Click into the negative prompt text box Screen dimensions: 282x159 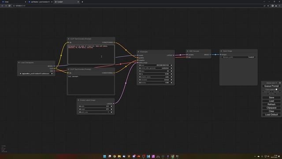point(91,85)
